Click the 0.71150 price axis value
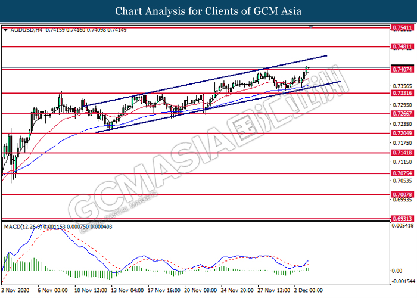417x298 pixels. pyautogui.click(x=402, y=162)
